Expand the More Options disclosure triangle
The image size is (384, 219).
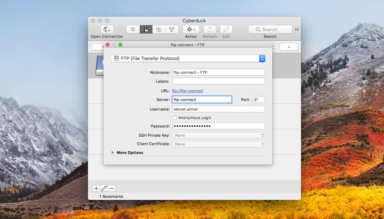[113, 153]
